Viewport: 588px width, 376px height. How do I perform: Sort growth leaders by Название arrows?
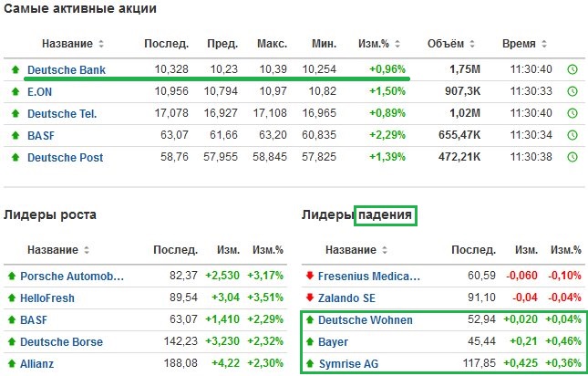[x=87, y=250]
